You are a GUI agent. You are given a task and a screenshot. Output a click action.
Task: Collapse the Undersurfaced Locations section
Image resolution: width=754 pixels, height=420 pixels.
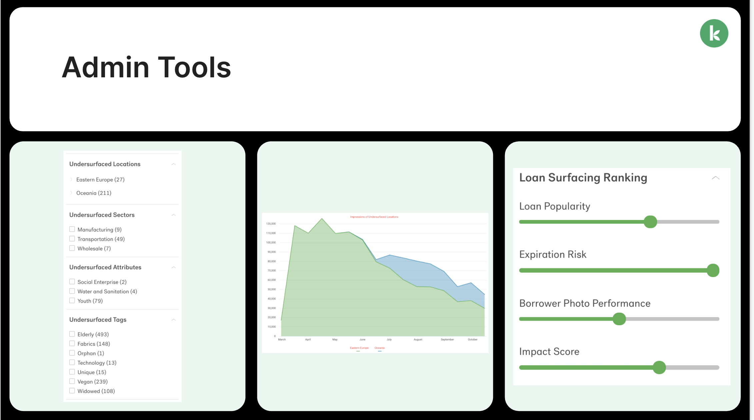(173, 164)
